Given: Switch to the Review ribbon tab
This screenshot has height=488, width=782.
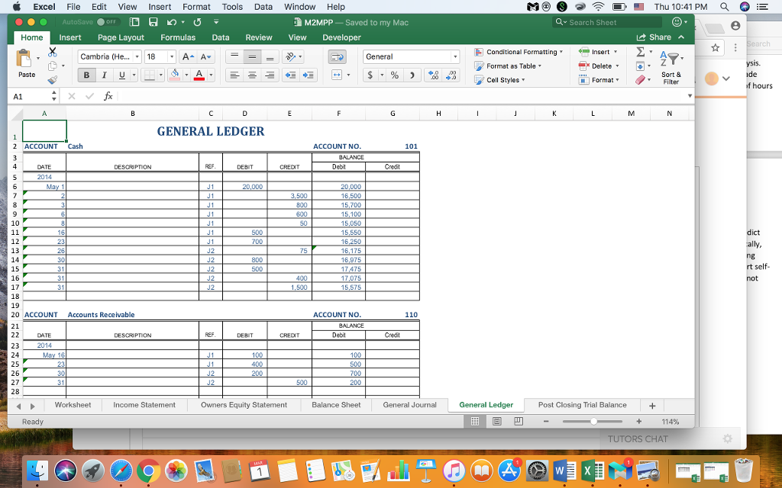Looking at the screenshot, I should pyautogui.click(x=259, y=37).
